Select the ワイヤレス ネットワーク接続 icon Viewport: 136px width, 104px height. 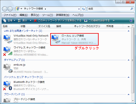click(x=8, y=51)
